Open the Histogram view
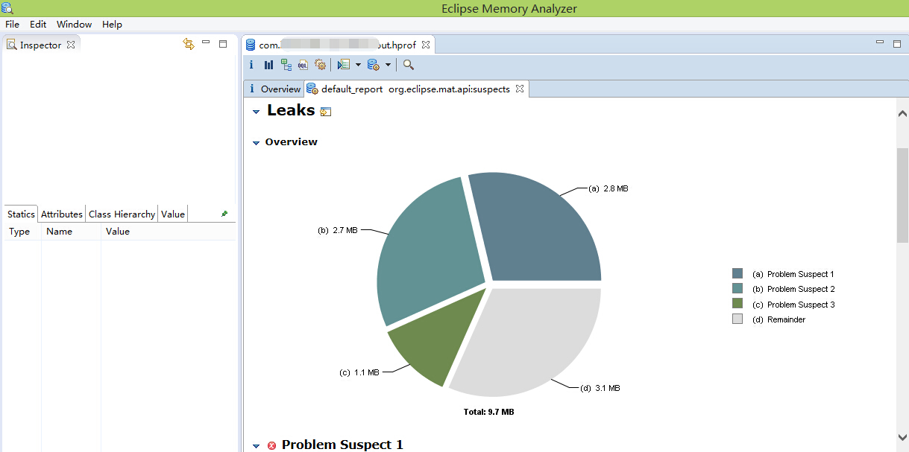909x452 pixels. [x=268, y=65]
